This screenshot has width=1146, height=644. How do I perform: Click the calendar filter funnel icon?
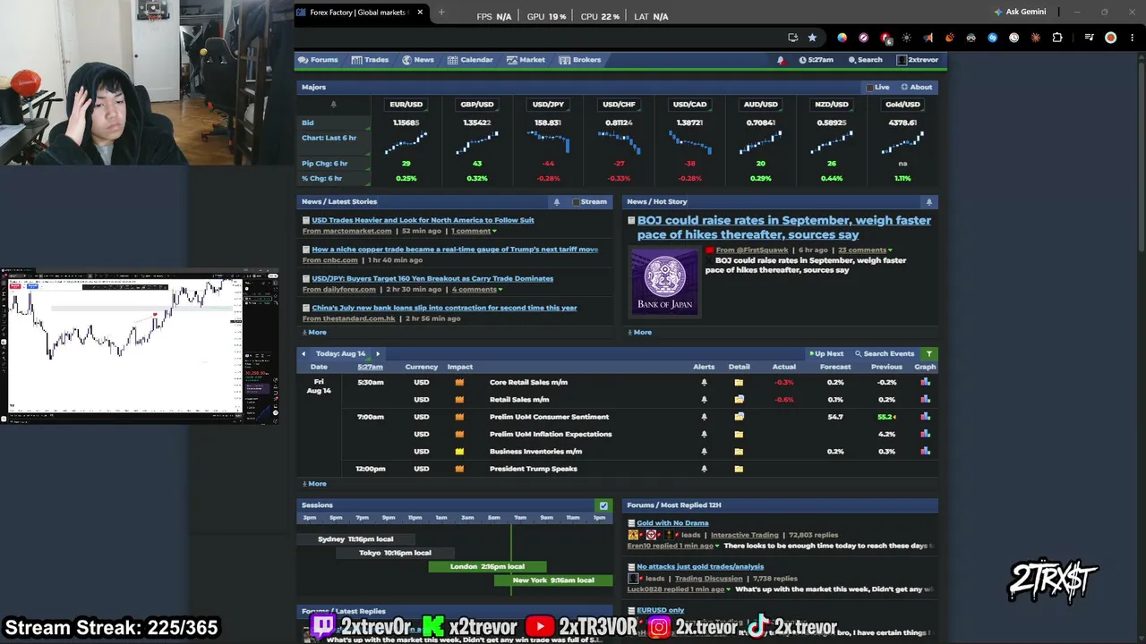tap(929, 354)
